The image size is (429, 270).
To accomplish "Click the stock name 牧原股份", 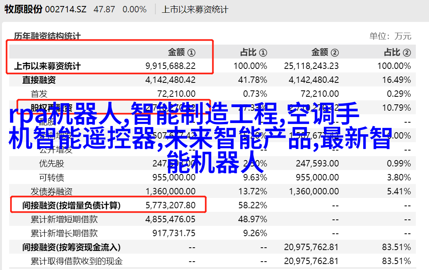I will pyautogui.click(x=23, y=9).
